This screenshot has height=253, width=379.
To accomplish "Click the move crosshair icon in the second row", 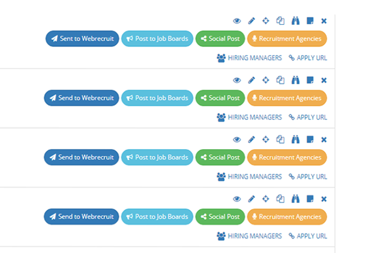I will [266, 80].
